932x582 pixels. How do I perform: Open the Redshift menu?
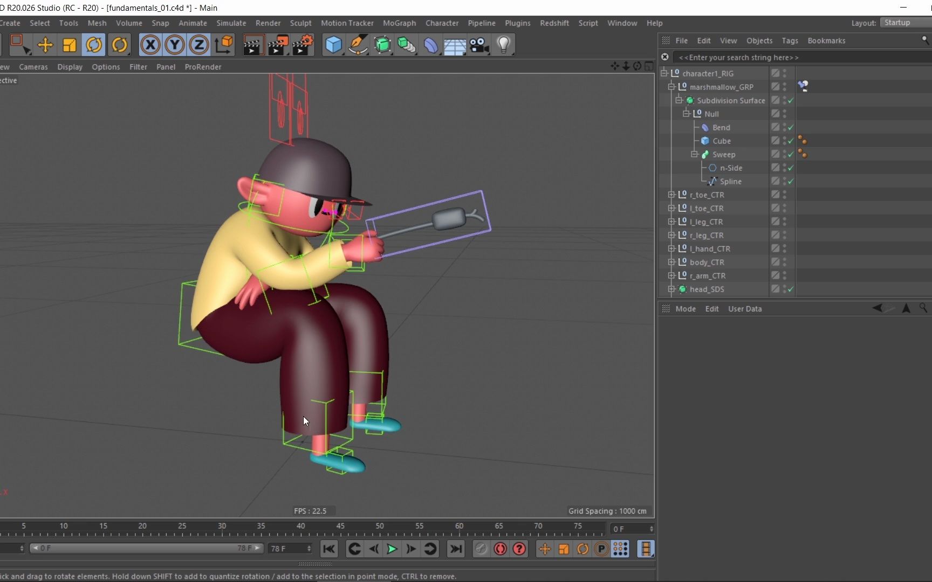coord(554,23)
